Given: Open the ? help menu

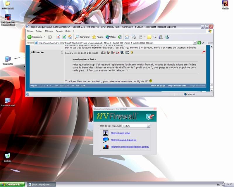Looking at the screenshot, I should [74, 31].
